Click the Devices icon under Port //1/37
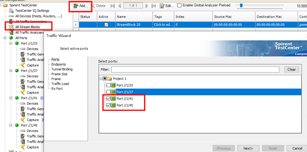 pyautogui.click(x=23, y=76)
